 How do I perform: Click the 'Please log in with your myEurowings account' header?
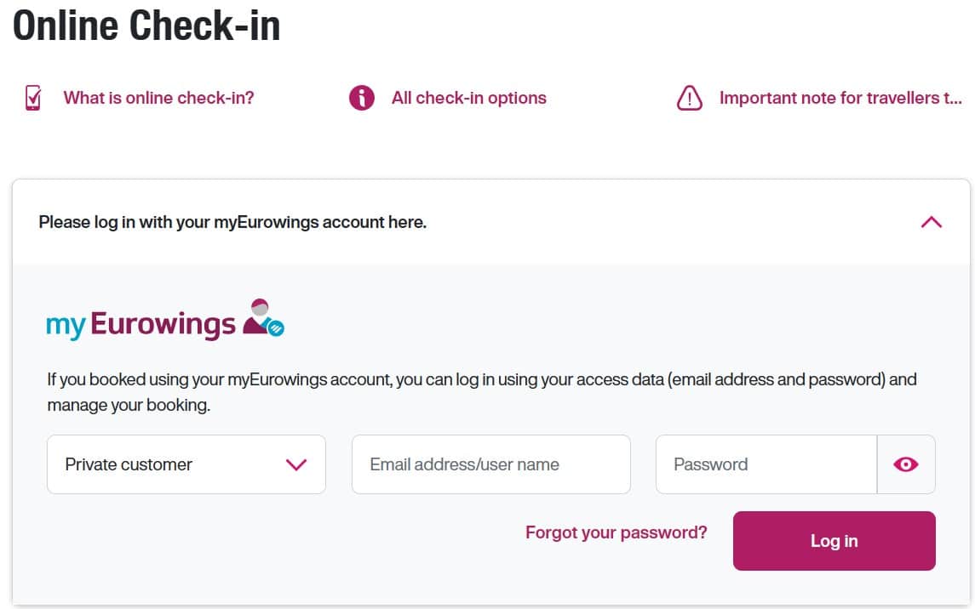232,222
